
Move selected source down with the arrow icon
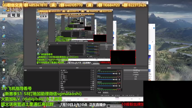coord(73,92)
